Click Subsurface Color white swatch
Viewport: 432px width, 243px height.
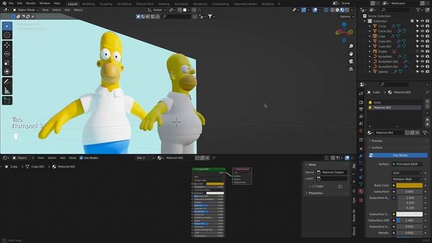pyautogui.click(x=409, y=214)
